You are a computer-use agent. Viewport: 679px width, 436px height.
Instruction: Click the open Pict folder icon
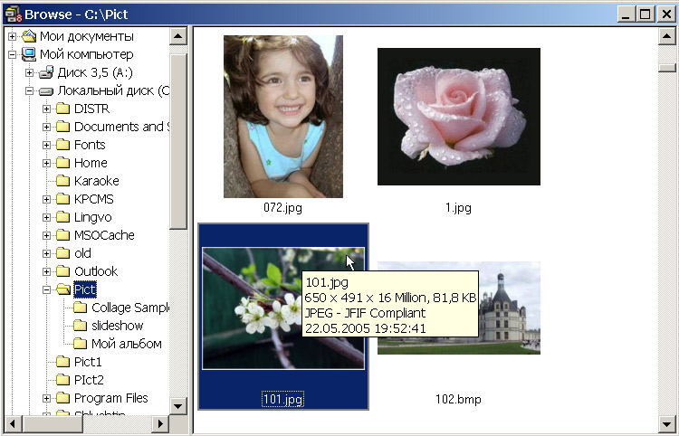tap(63, 289)
